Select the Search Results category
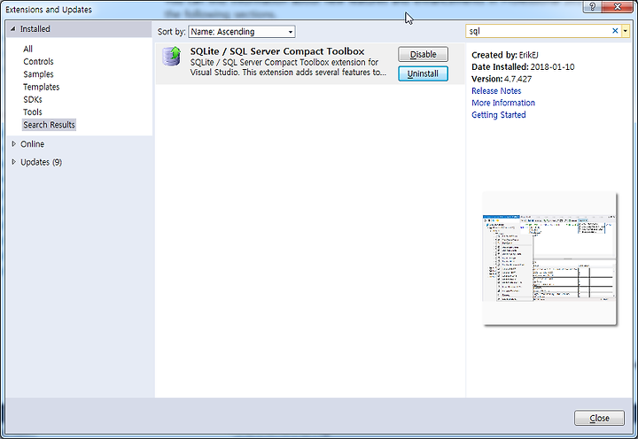638x439 pixels. [49, 125]
